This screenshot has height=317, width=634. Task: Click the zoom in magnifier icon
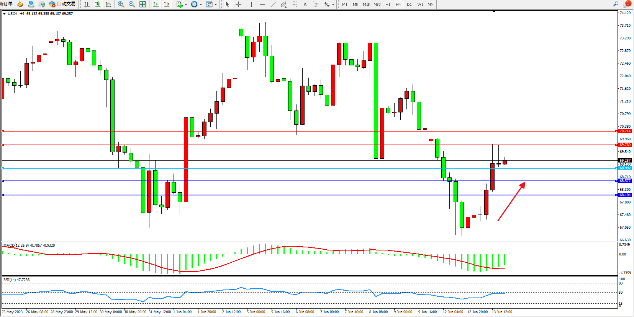(x=121, y=4)
